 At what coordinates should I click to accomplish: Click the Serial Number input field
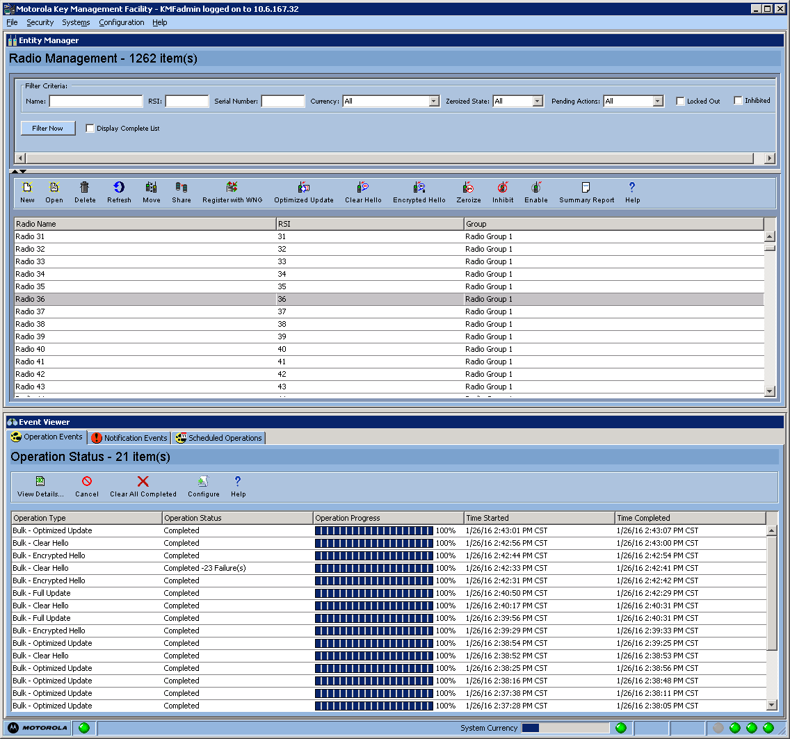(x=283, y=101)
